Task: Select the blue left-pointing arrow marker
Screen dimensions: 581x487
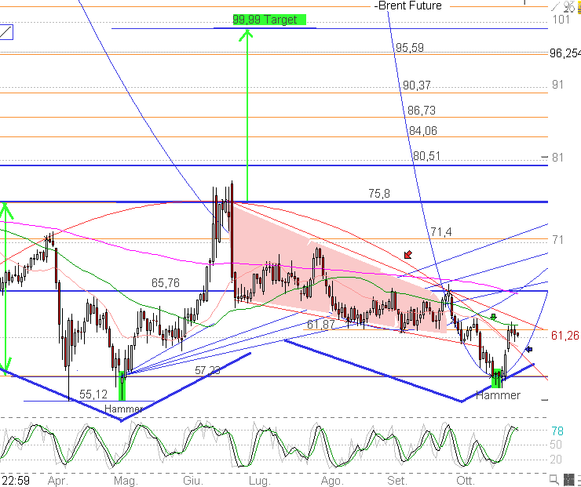Action: [x=528, y=349]
